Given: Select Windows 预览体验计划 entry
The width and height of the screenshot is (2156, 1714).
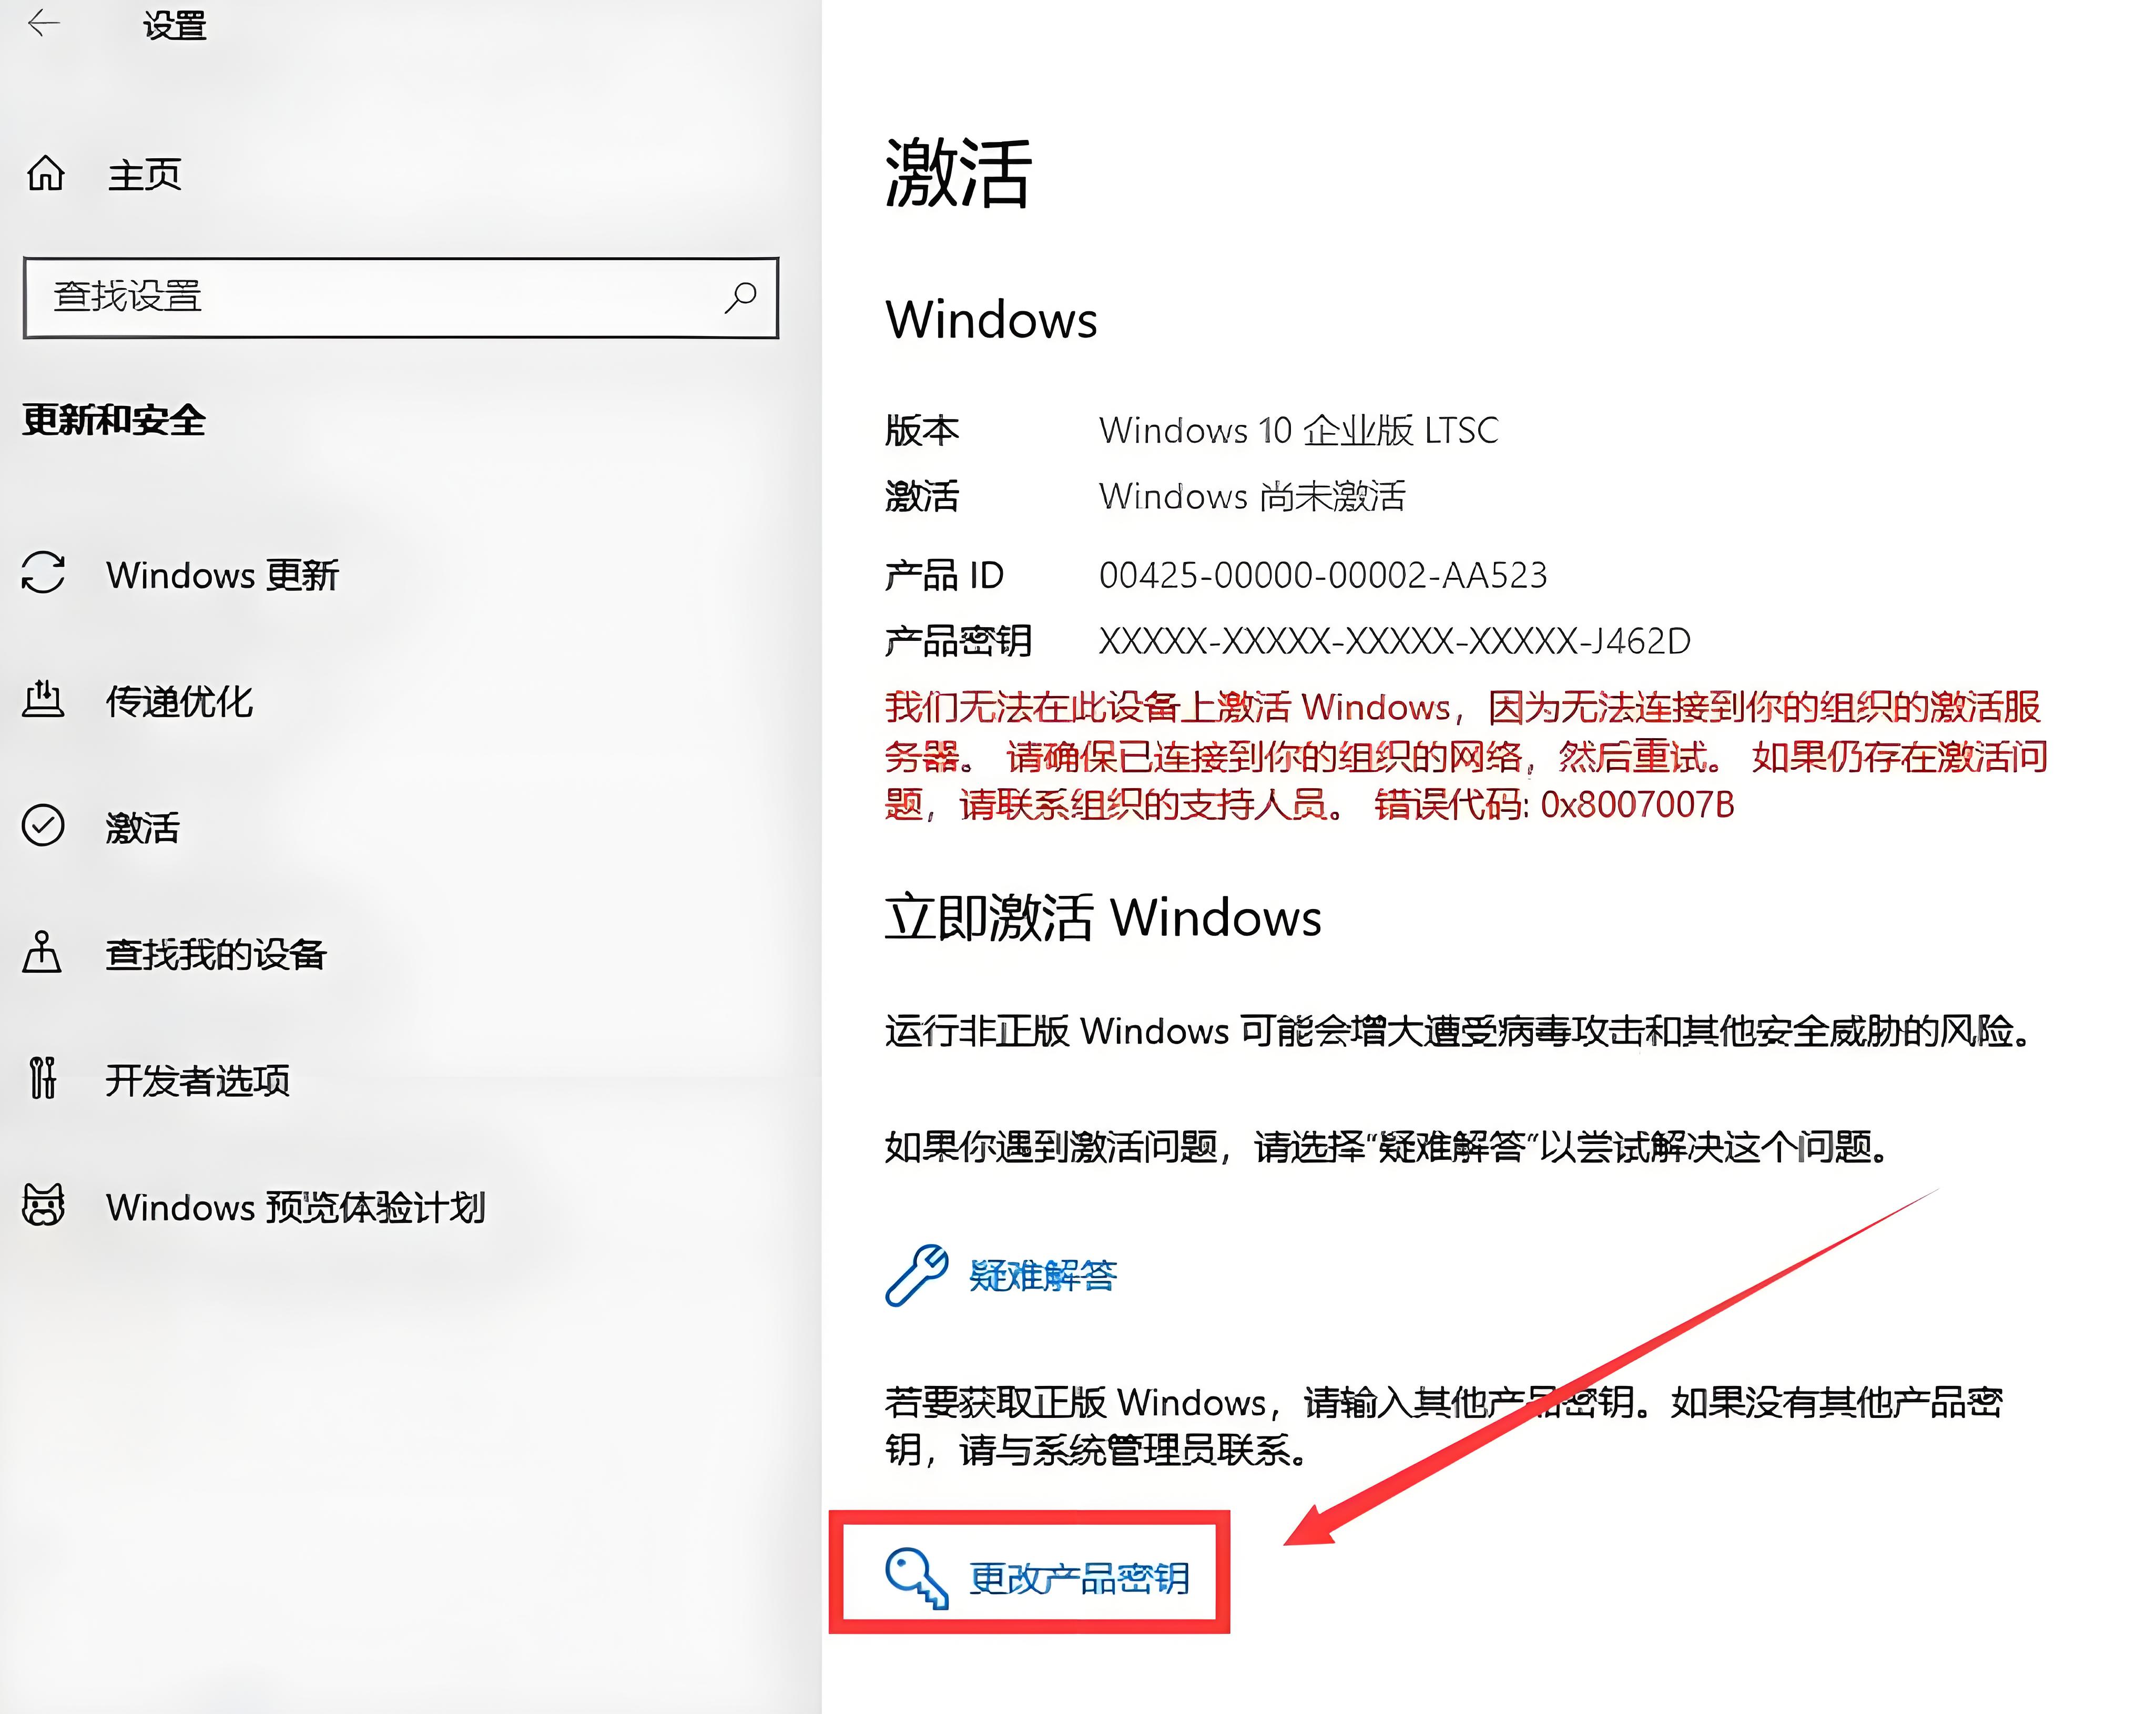Looking at the screenshot, I should (296, 1207).
